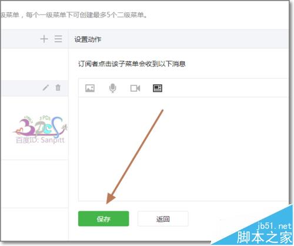Choose the article news message icon
Viewport: 294px width, 246px height.
pos(158,88)
